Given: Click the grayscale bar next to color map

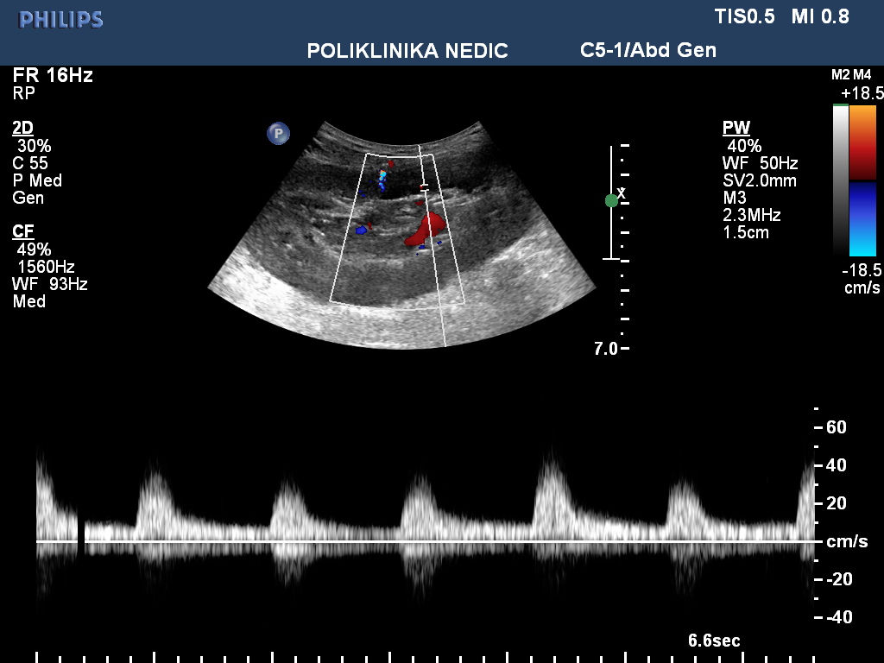Looking at the screenshot, I should coord(841,180).
